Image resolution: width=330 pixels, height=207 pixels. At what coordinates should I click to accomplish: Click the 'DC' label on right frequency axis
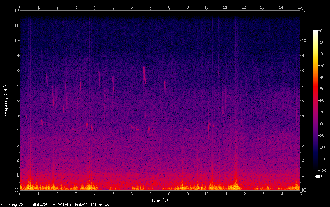click(304, 190)
